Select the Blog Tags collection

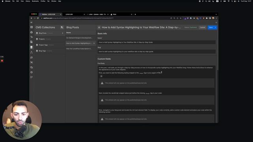tap(50, 51)
